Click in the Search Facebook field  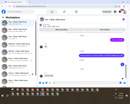21,12
